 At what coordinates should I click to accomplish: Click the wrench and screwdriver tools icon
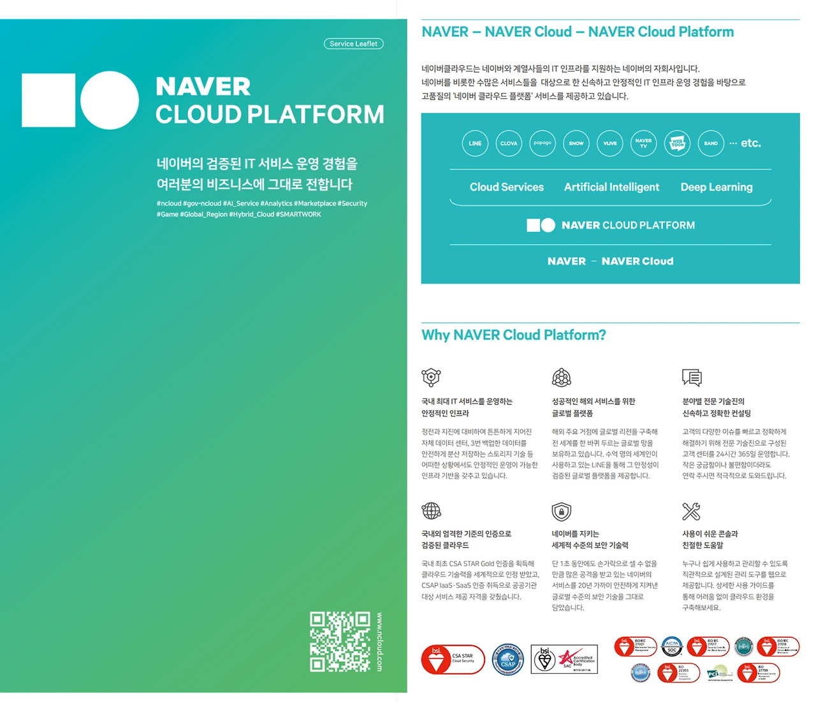pos(692,511)
